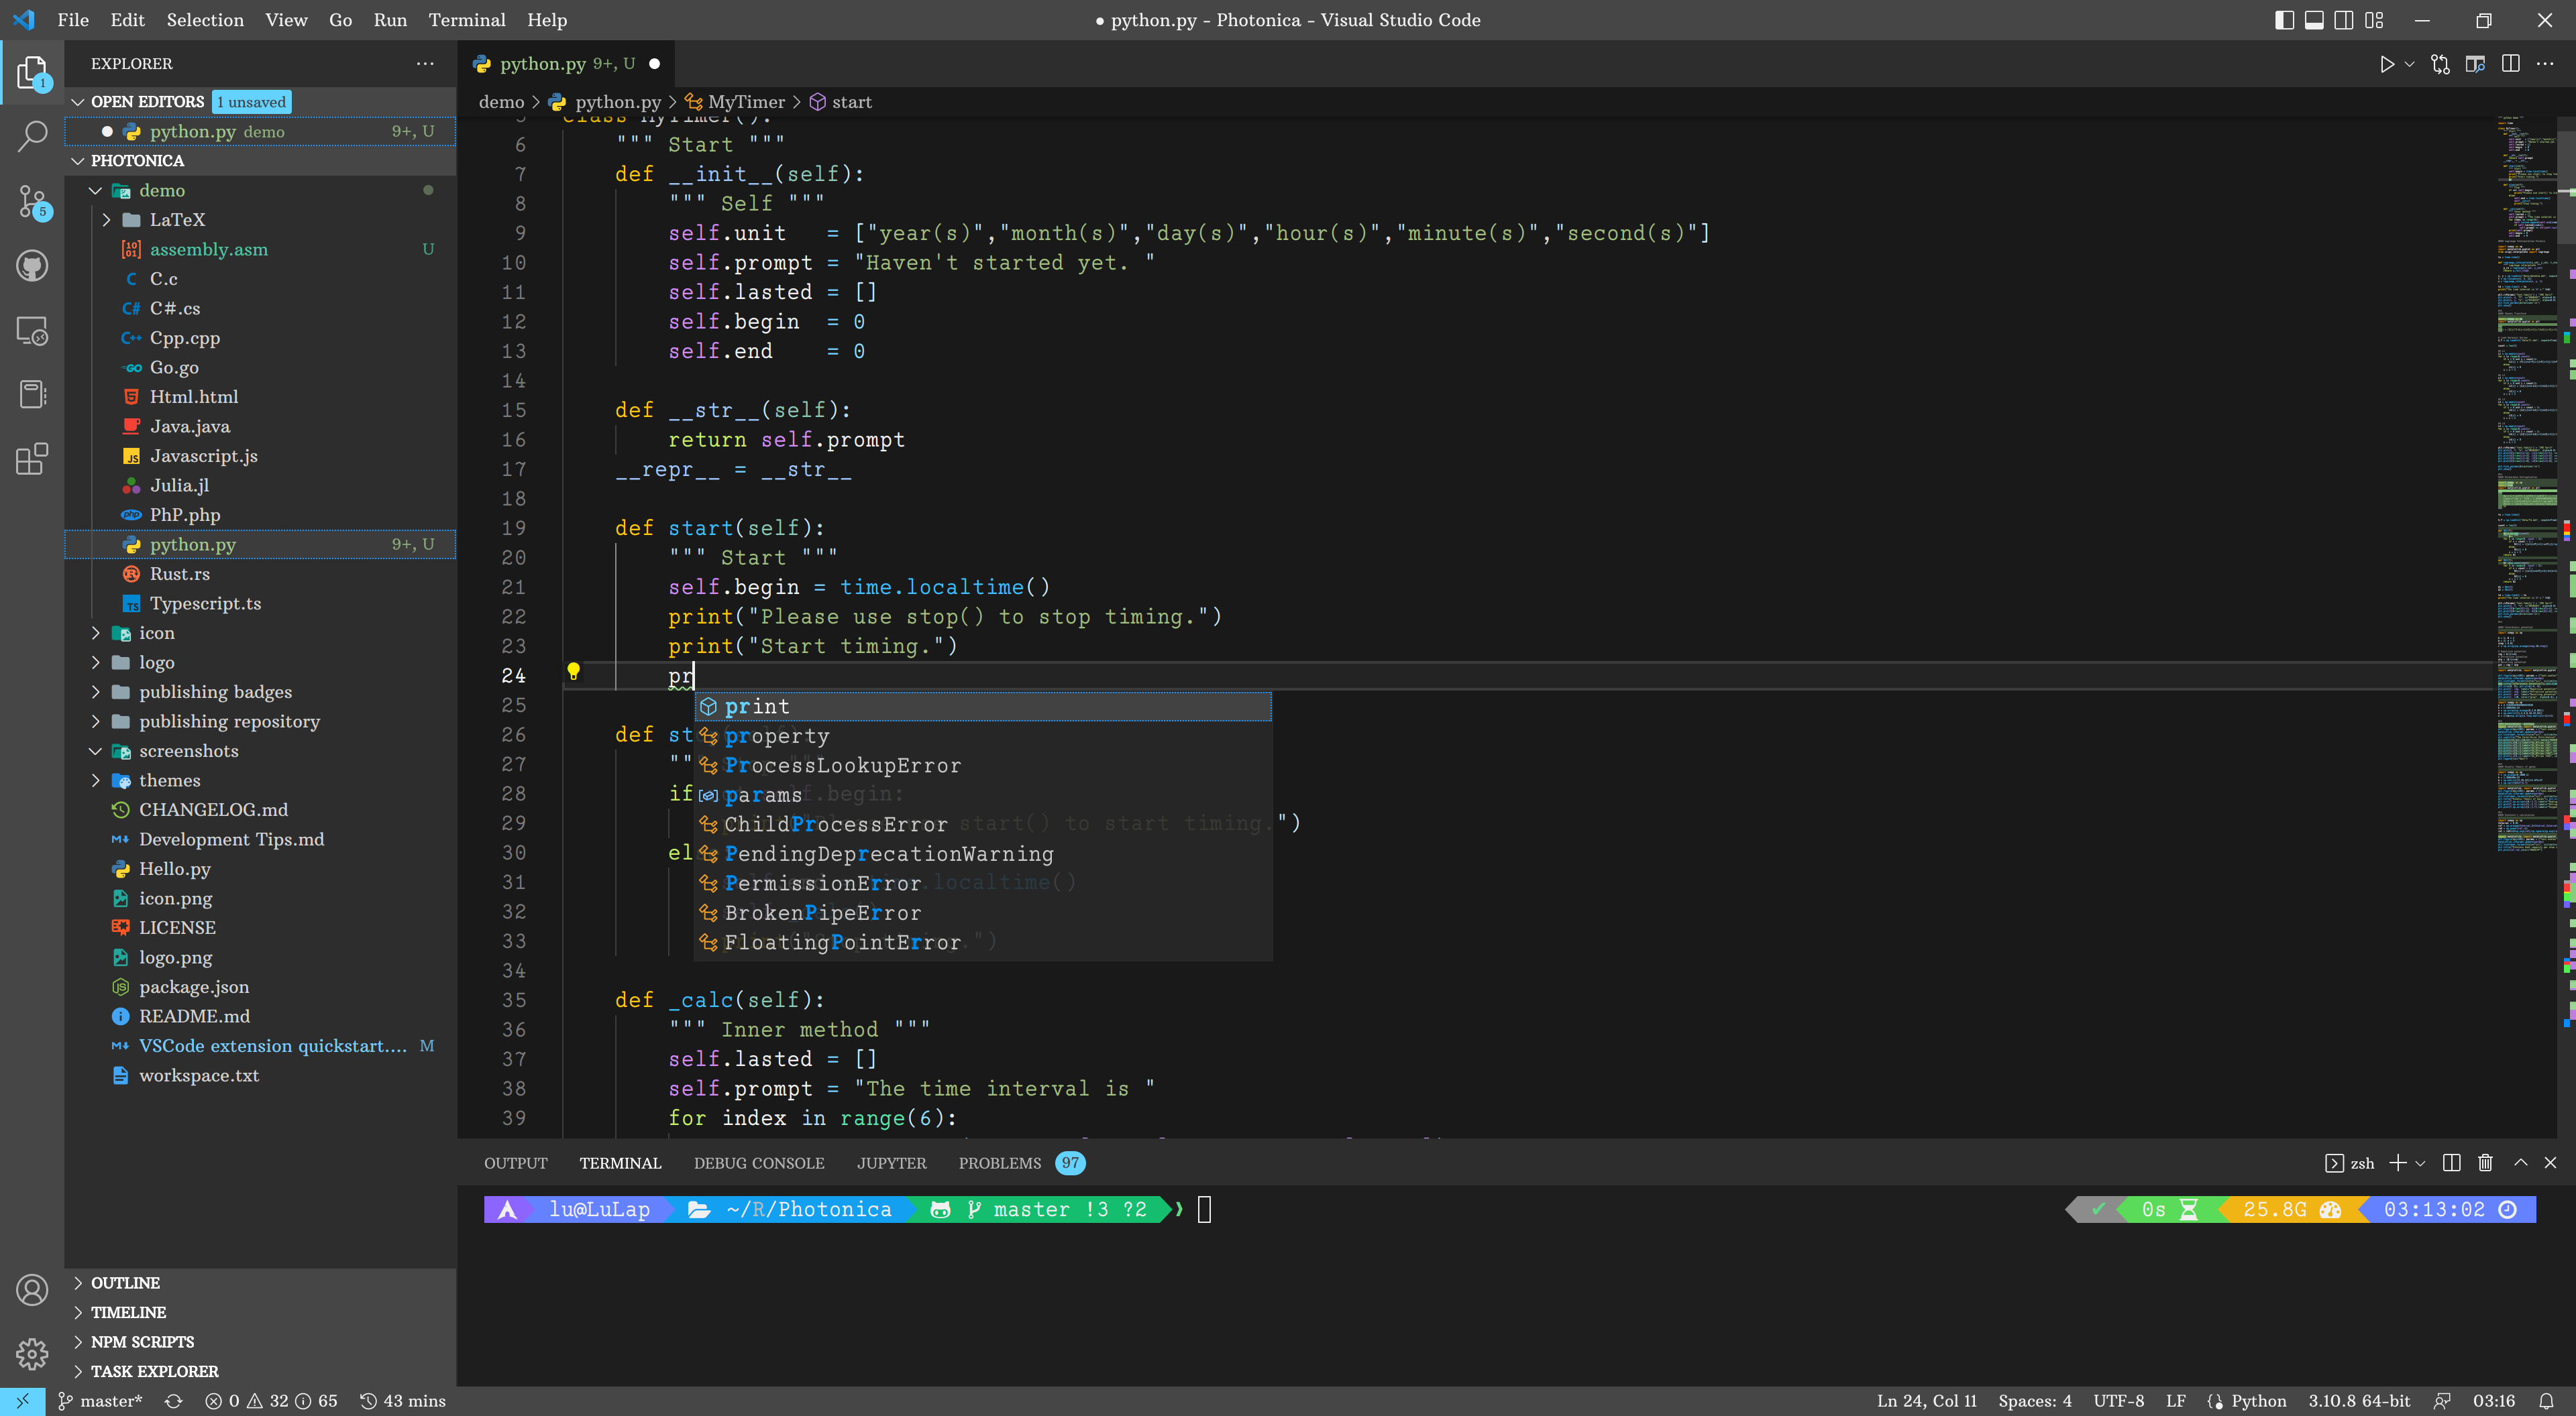Image resolution: width=2576 pixels, height=1416 pixels.
Task: Click the Python language mode in status bar
Action: (2258, 1401)
